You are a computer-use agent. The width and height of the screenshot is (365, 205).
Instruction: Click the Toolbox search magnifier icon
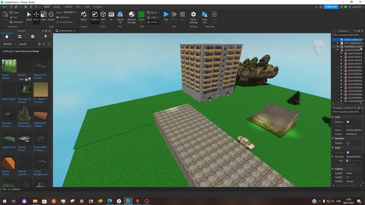coord(44,44)
